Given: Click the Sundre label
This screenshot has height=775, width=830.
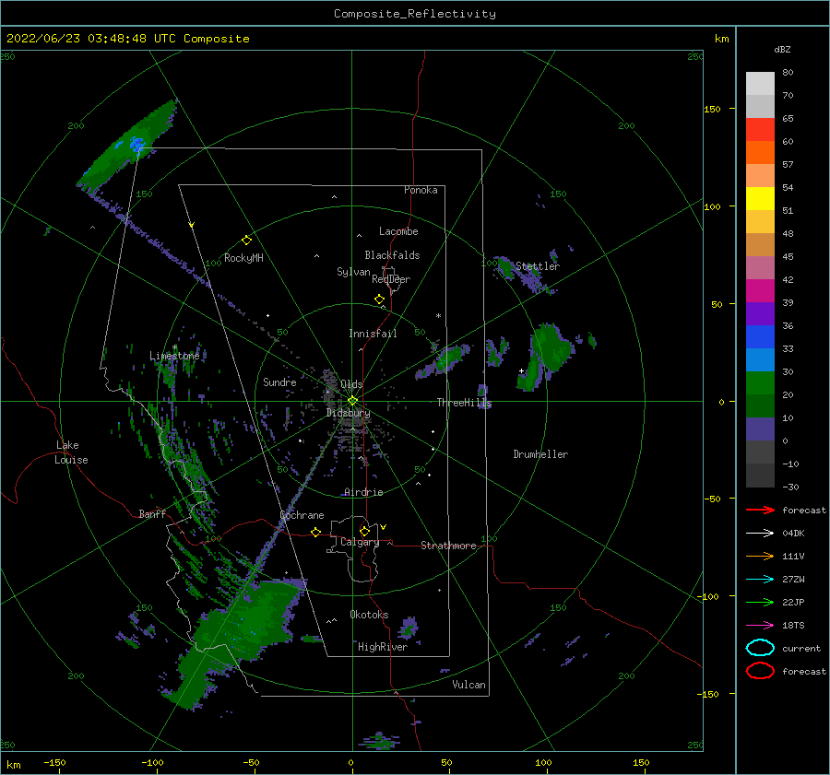Looking at the screenshot, I should coord(279,382).
